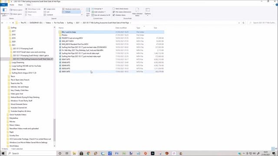
Task: Open address bar history dropdown arrow
Action: [239, 23]
